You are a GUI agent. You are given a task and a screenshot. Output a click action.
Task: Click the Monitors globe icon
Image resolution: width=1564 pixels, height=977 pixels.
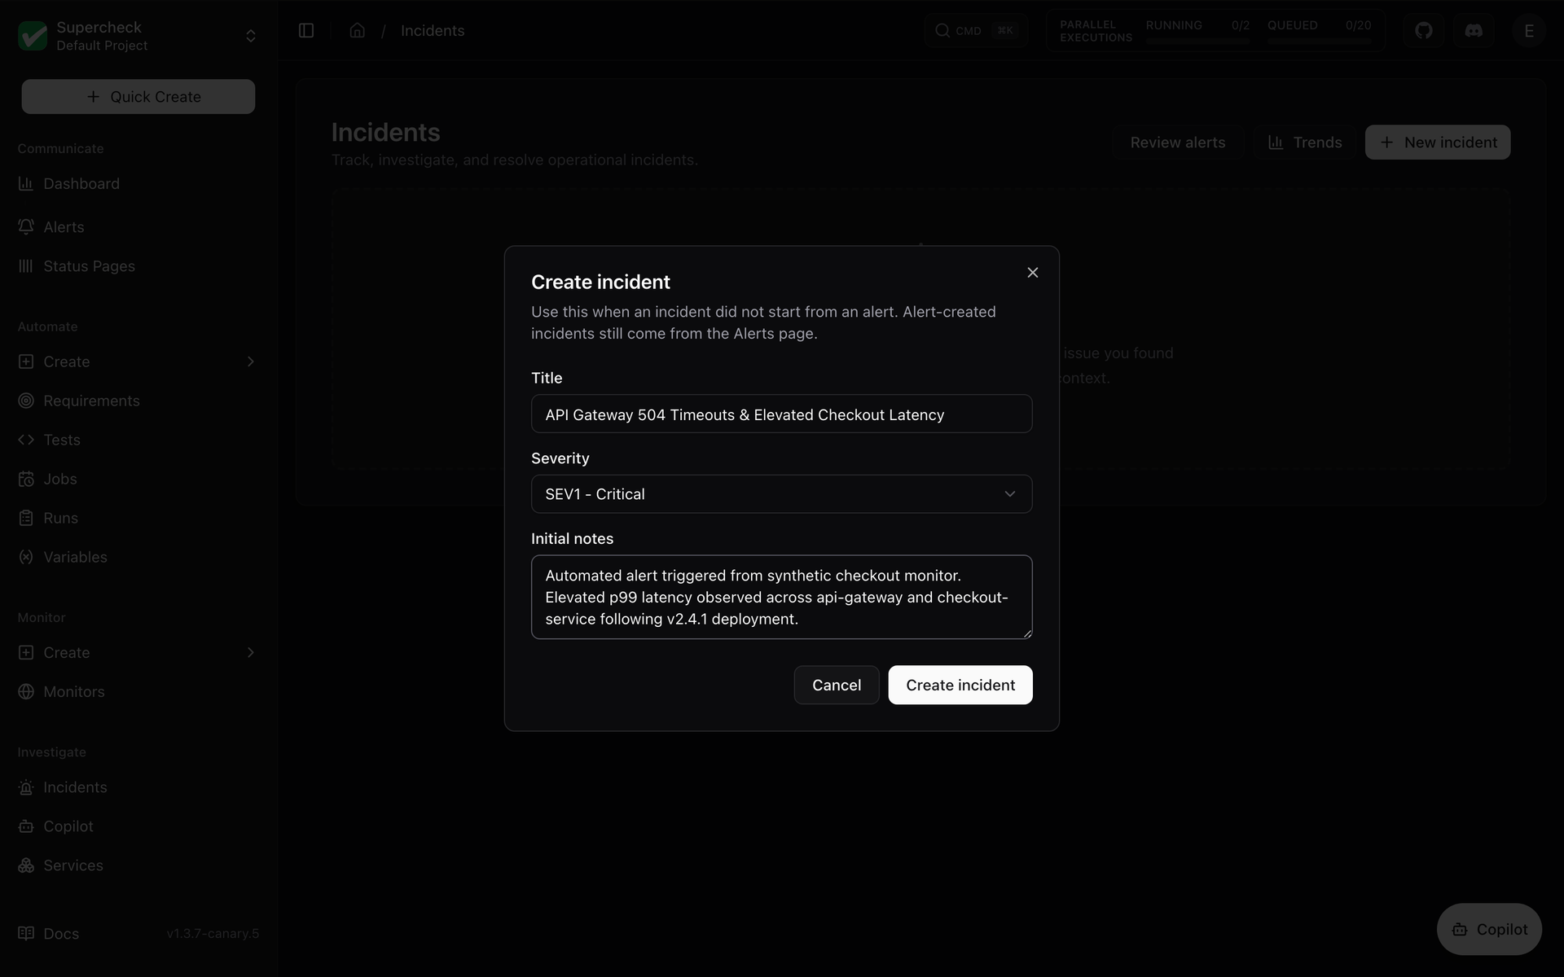[x=26, y=691]
